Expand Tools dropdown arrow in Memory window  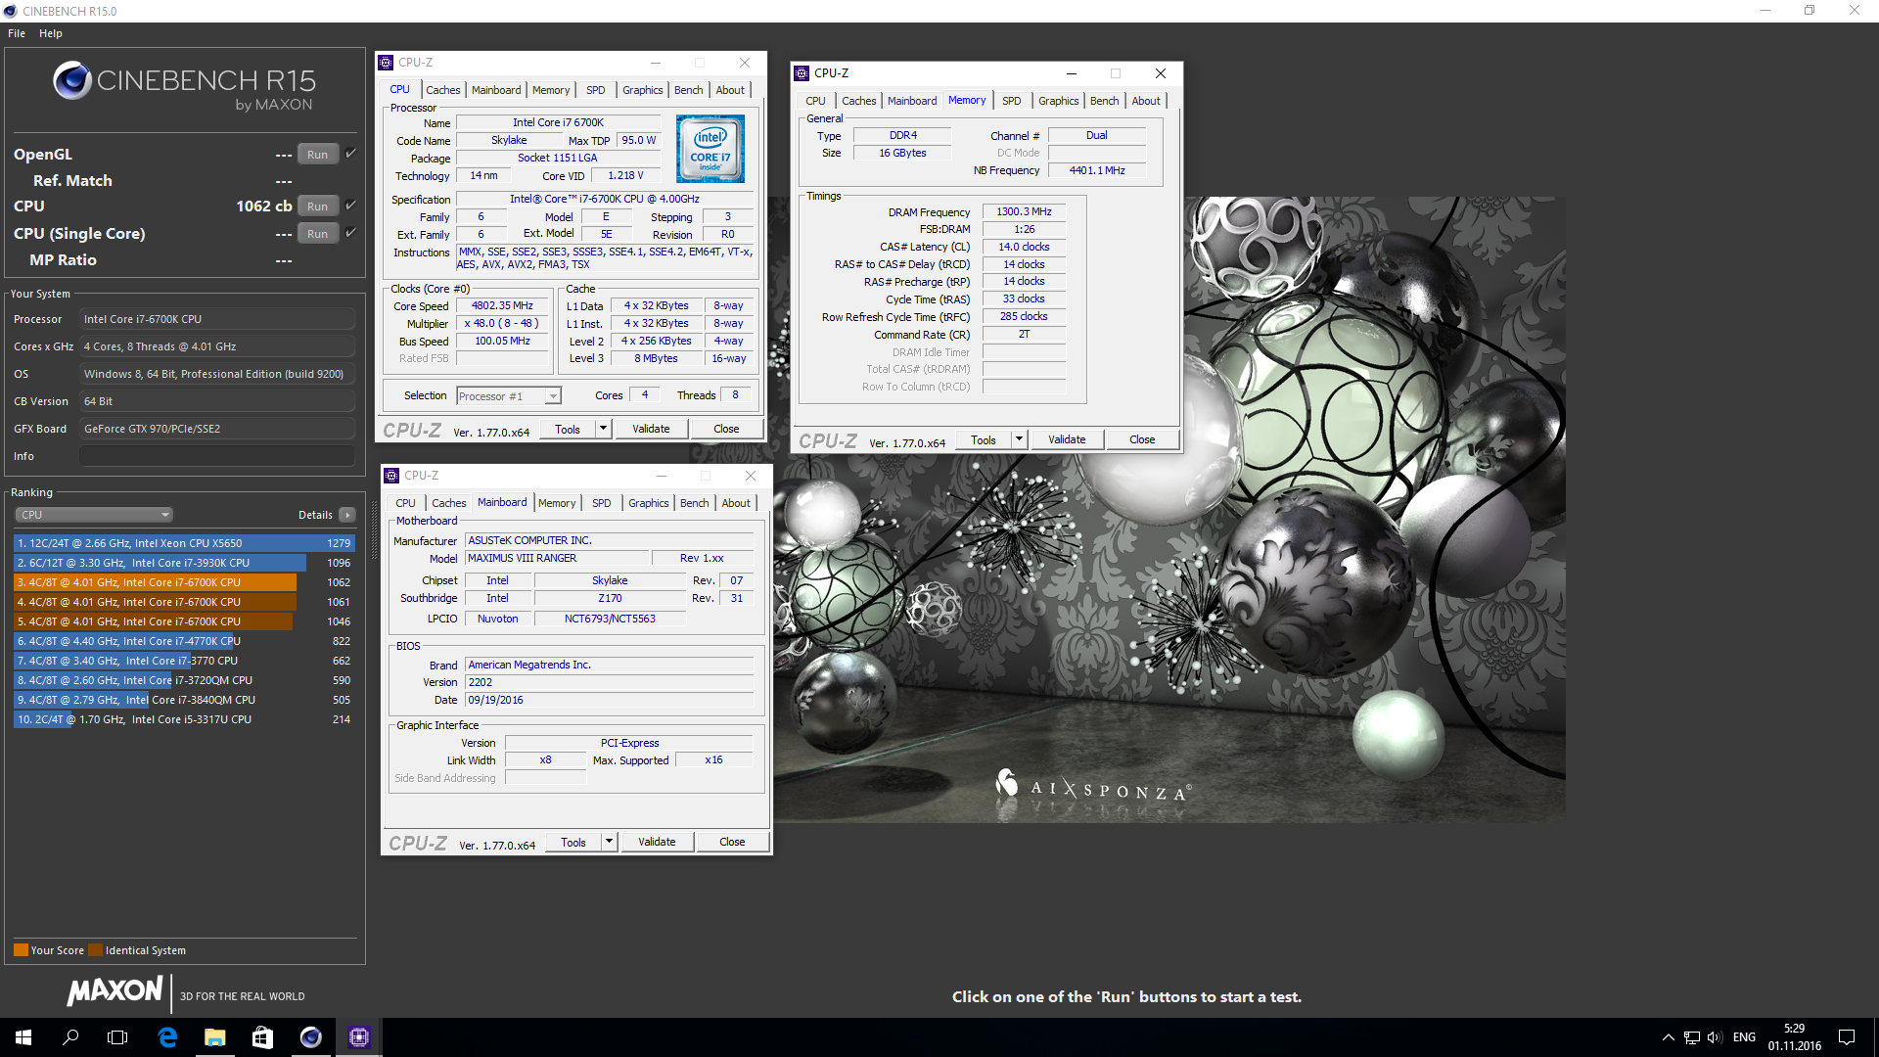[x=1019, y=439]
